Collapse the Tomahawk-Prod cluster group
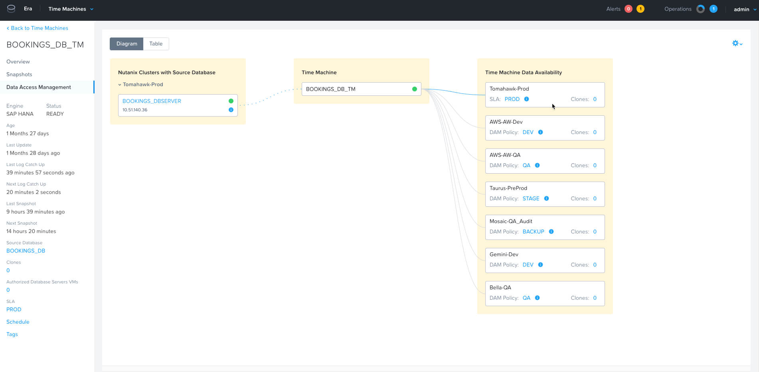This screenshot has width=759, height=372. click(x=120, y=85)
